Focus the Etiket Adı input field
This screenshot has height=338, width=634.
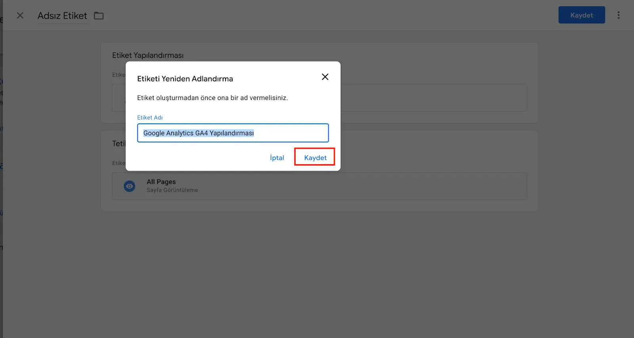[233, 133]
